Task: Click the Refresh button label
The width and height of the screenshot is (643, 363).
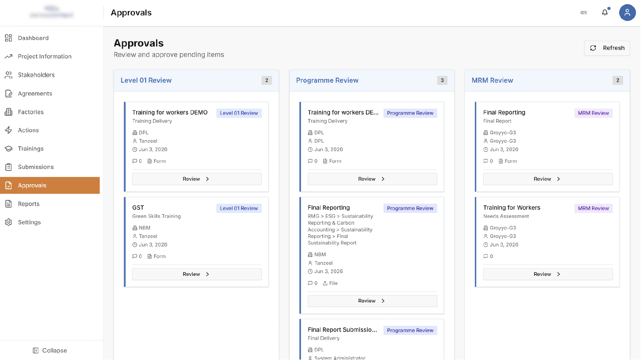Action: [x=614, y=48]
